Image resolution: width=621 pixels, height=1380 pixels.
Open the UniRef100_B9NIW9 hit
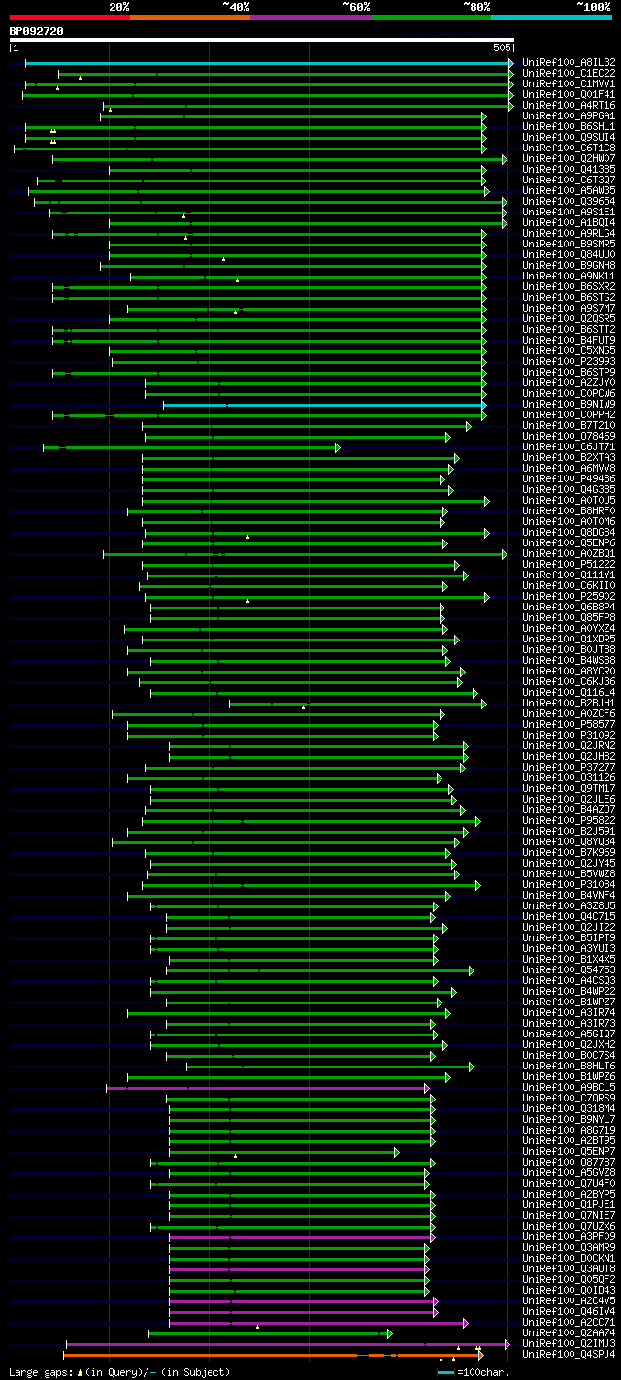[x=569, y=405]
